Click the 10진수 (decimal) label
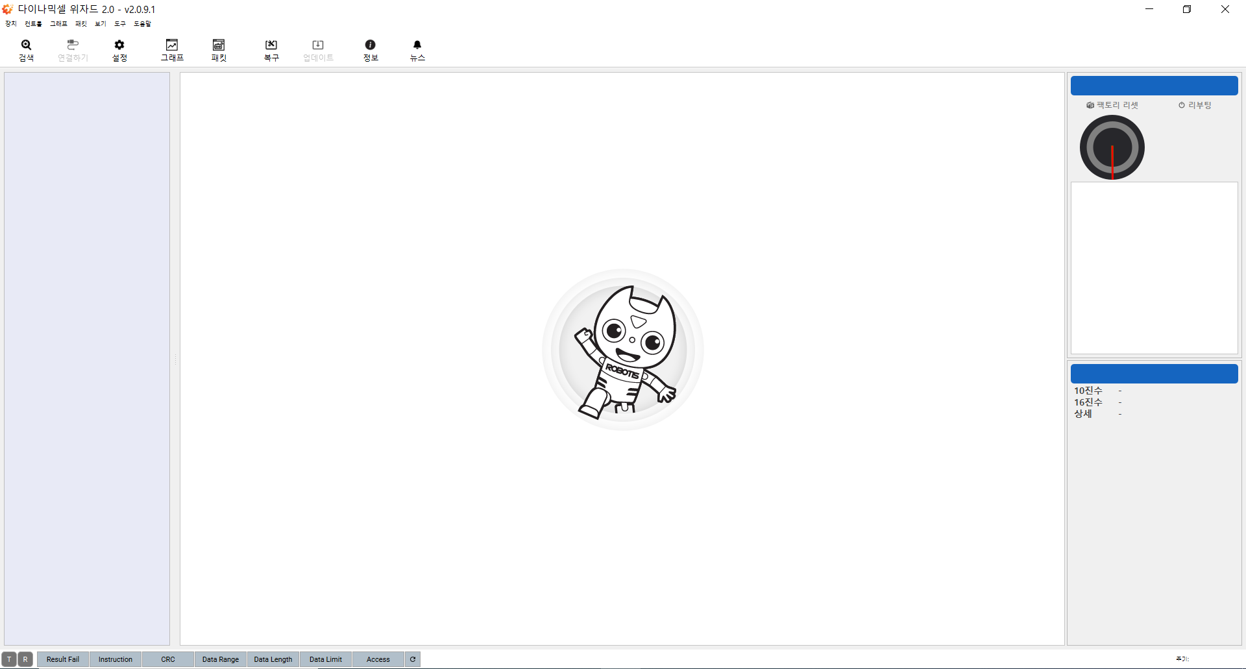 1088,391
